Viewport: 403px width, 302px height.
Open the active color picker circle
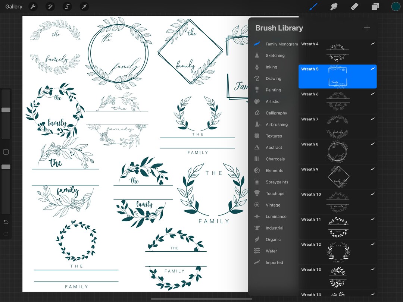coord(396,6)
